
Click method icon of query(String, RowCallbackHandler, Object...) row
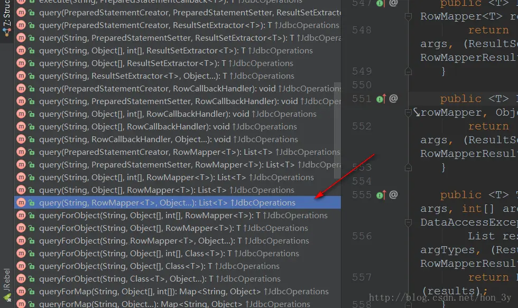21,139
